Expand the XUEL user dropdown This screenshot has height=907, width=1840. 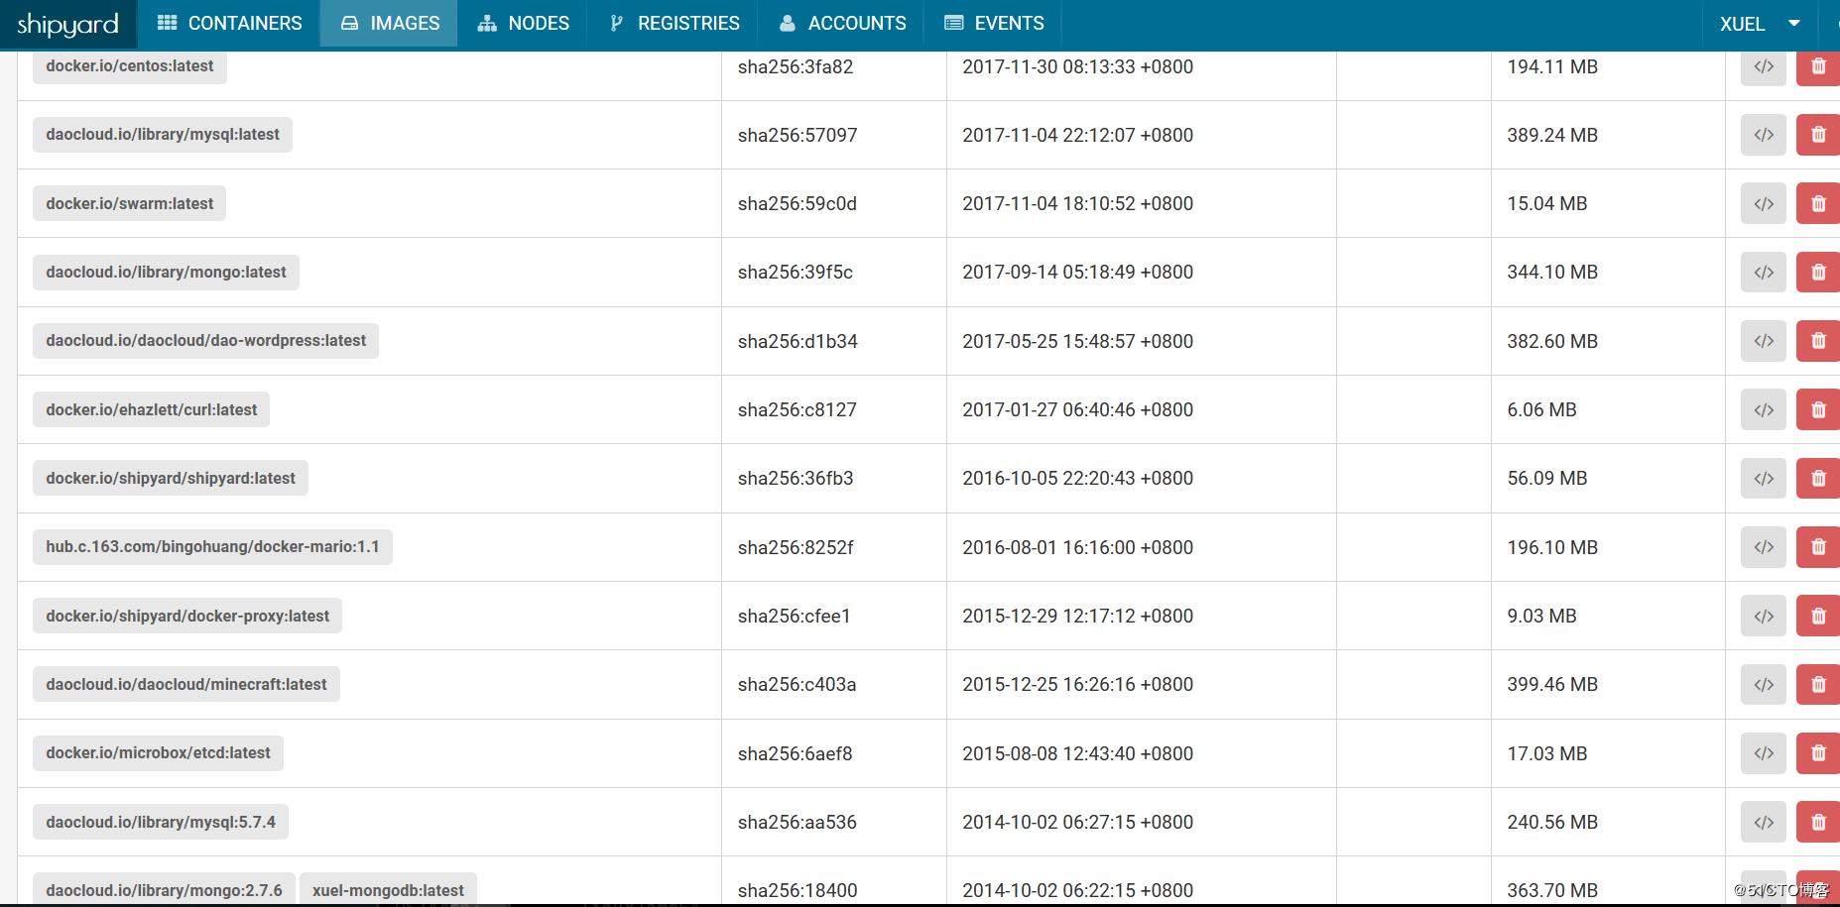click(1760, 24)
